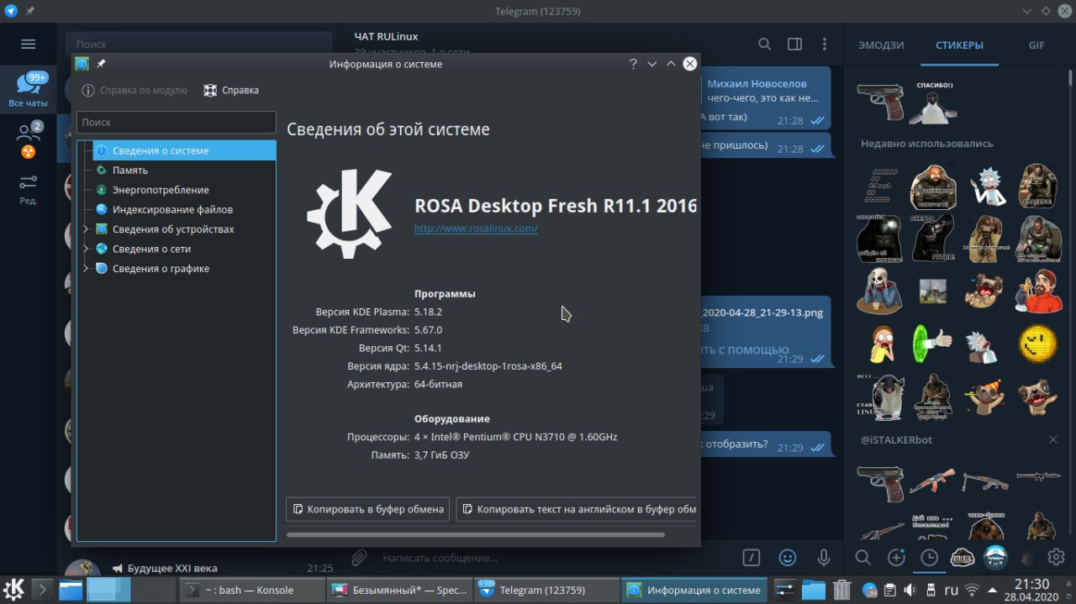
Task: Expand the Сведения о сети tree node
Action: tap(85, 249)
